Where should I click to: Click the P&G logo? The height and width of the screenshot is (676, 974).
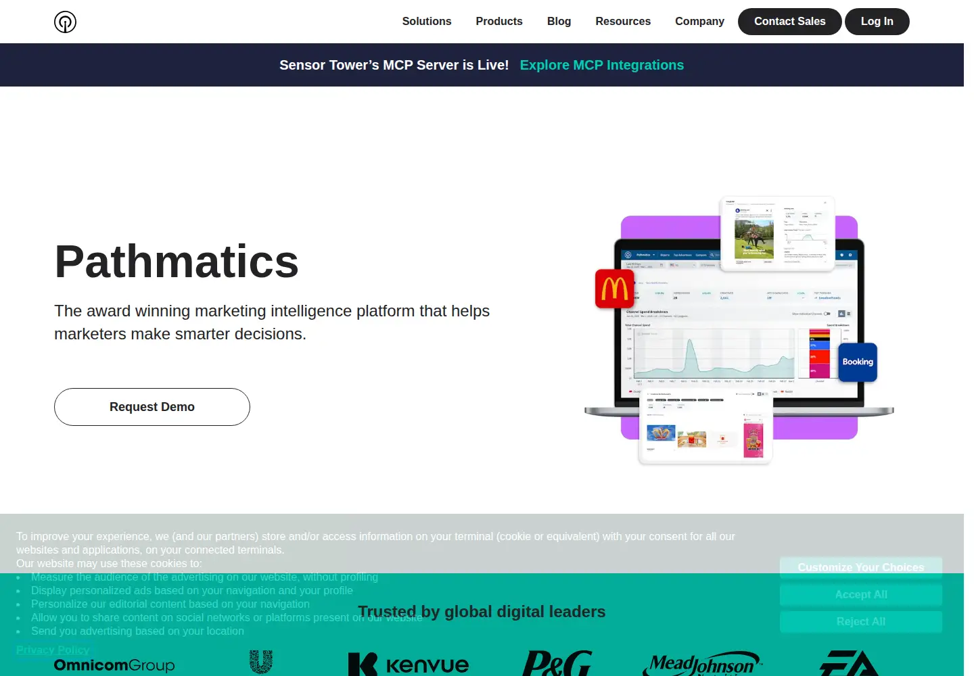pos(557,663)
